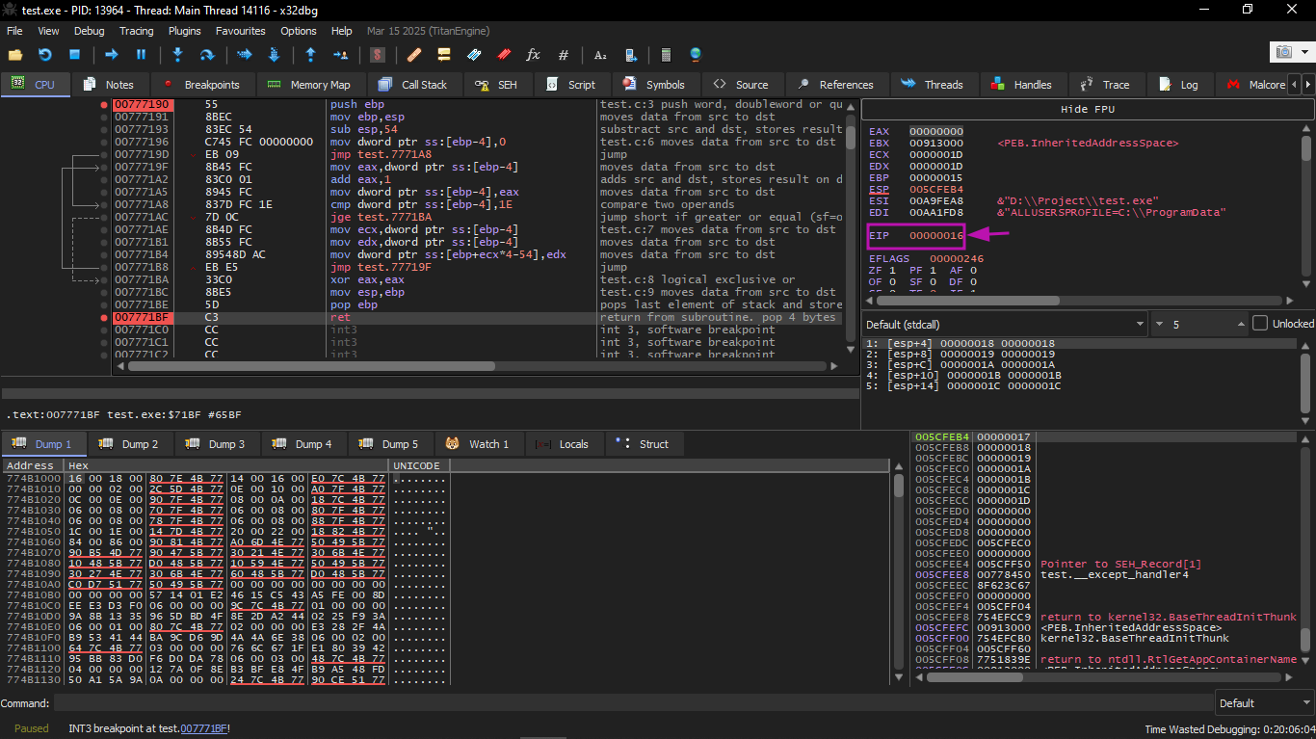Screen dimensions: 1316x739
Task: Expand the Default command type dropdown
Action: 1262,703
